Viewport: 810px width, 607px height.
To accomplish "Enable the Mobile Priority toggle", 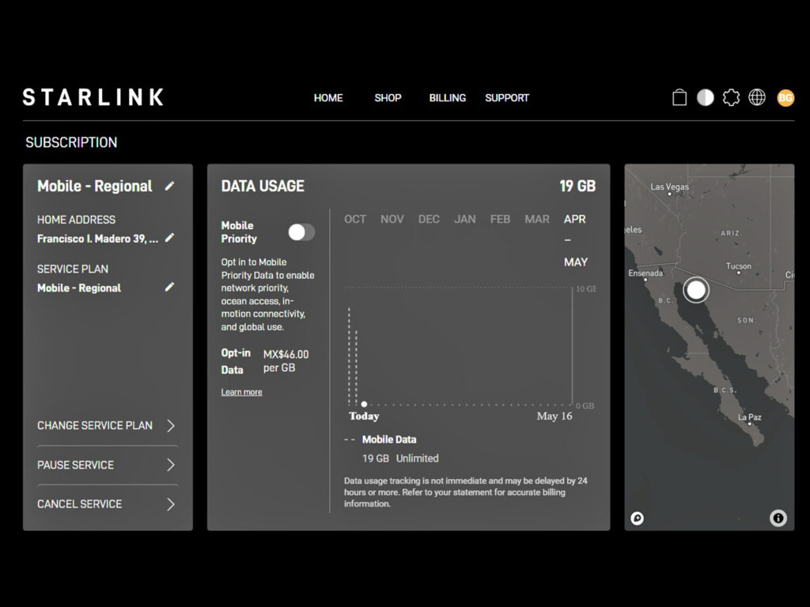I will (x=300, y=232).
